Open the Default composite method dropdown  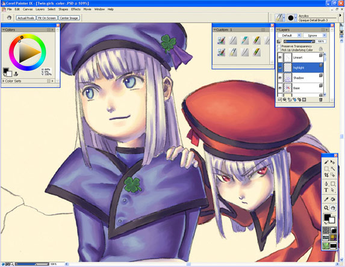coord(290,35)
